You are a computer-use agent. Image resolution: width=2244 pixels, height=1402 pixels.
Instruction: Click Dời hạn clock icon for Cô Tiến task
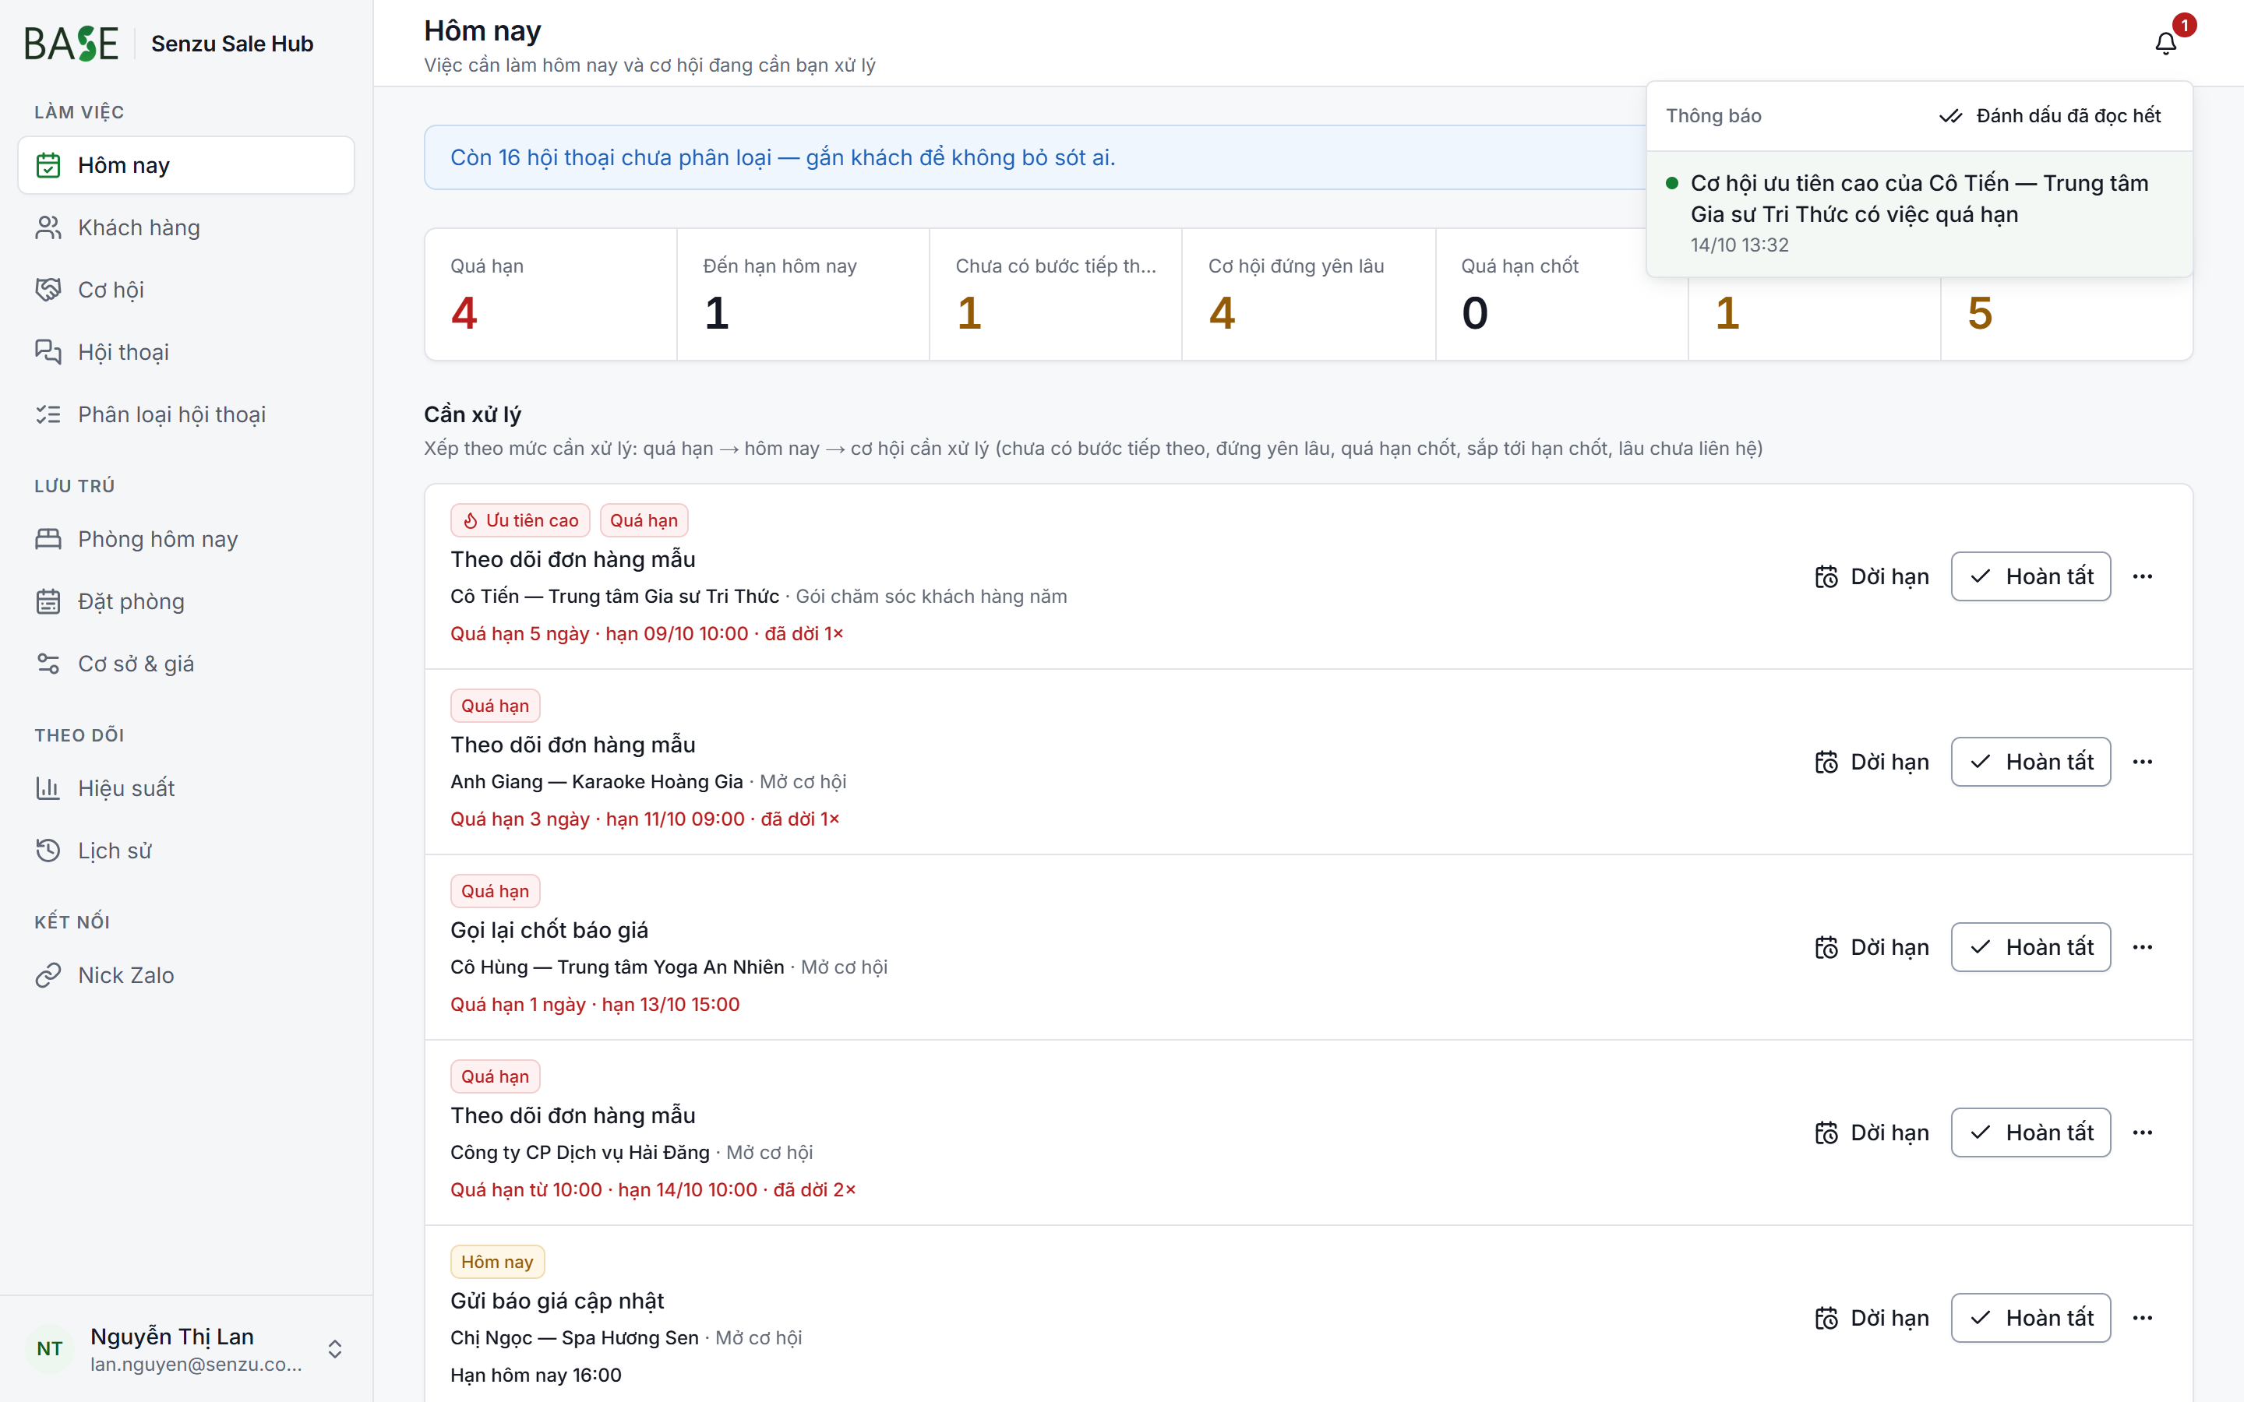(x=1826, y=576)
